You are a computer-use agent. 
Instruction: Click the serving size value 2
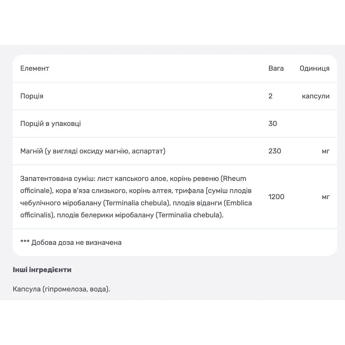tap(271, 96)
